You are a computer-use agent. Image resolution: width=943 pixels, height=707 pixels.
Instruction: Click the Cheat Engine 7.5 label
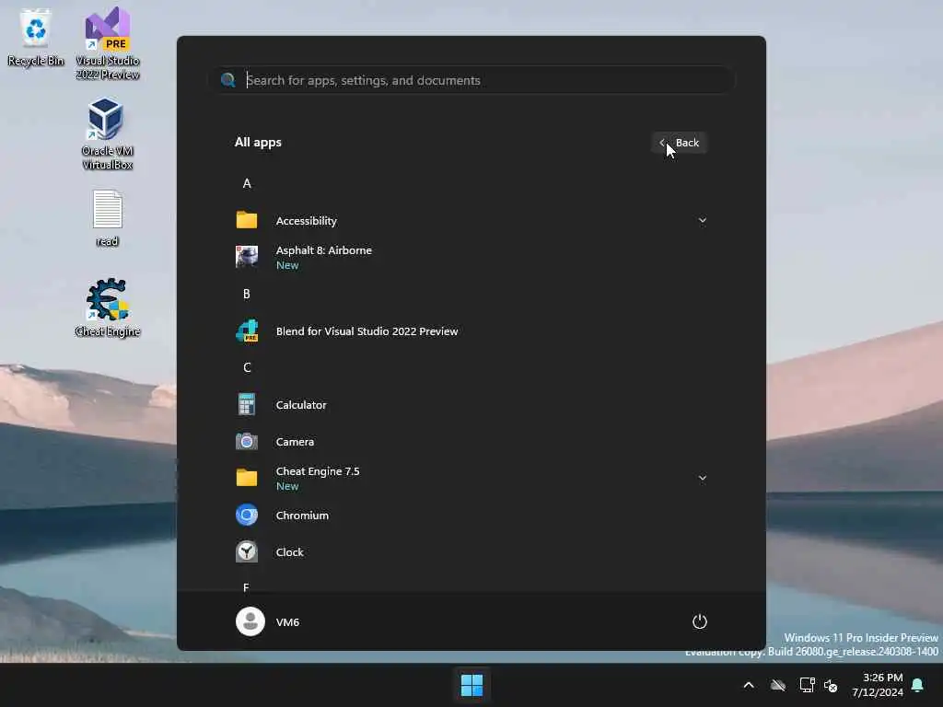(318, 471)
